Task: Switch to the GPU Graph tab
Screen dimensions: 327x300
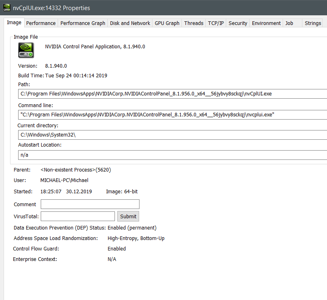Action: pos(167,23)
